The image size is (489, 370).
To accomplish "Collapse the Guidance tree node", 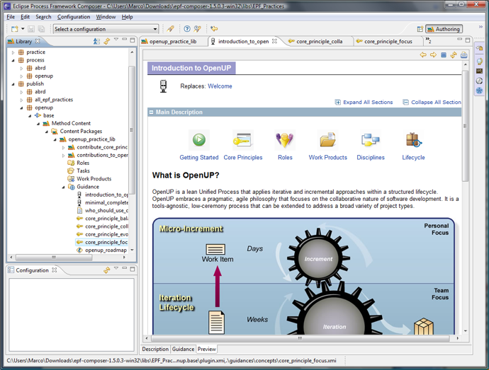I will point(64,187).
